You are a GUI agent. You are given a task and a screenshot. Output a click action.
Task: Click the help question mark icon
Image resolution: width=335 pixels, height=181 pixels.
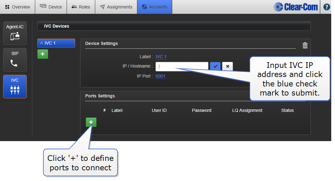coord(327,7)
